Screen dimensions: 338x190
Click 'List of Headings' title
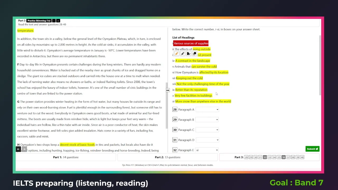183,37
